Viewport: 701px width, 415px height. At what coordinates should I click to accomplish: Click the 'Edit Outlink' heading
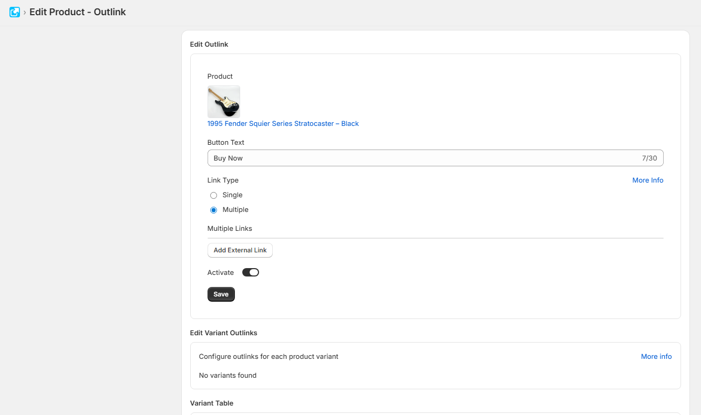pos(209,45)
